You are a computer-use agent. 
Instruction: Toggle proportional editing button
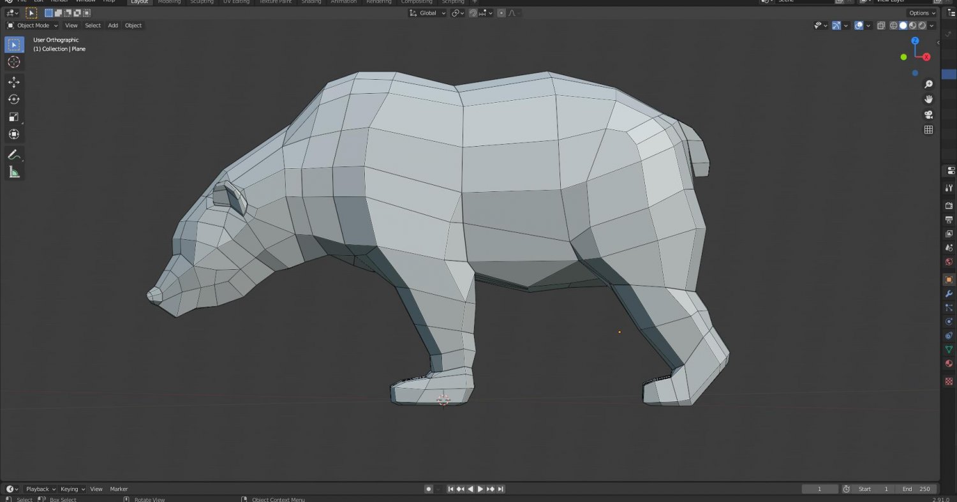(501, 13)
